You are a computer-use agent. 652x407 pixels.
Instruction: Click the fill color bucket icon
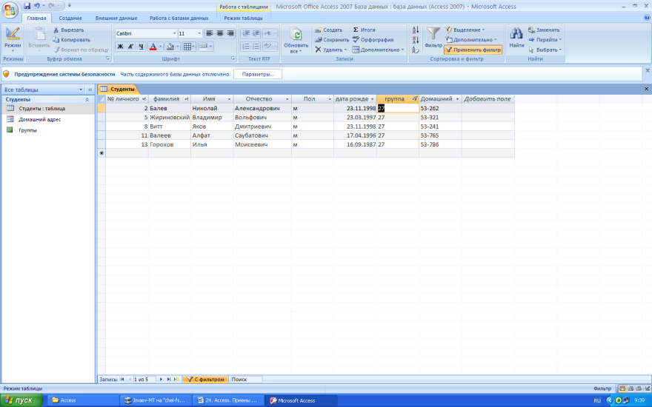pos(170,47)
